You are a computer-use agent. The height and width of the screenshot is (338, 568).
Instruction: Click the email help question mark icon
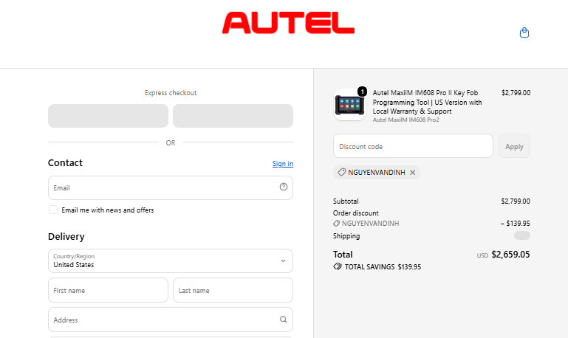tap(284, 187)
